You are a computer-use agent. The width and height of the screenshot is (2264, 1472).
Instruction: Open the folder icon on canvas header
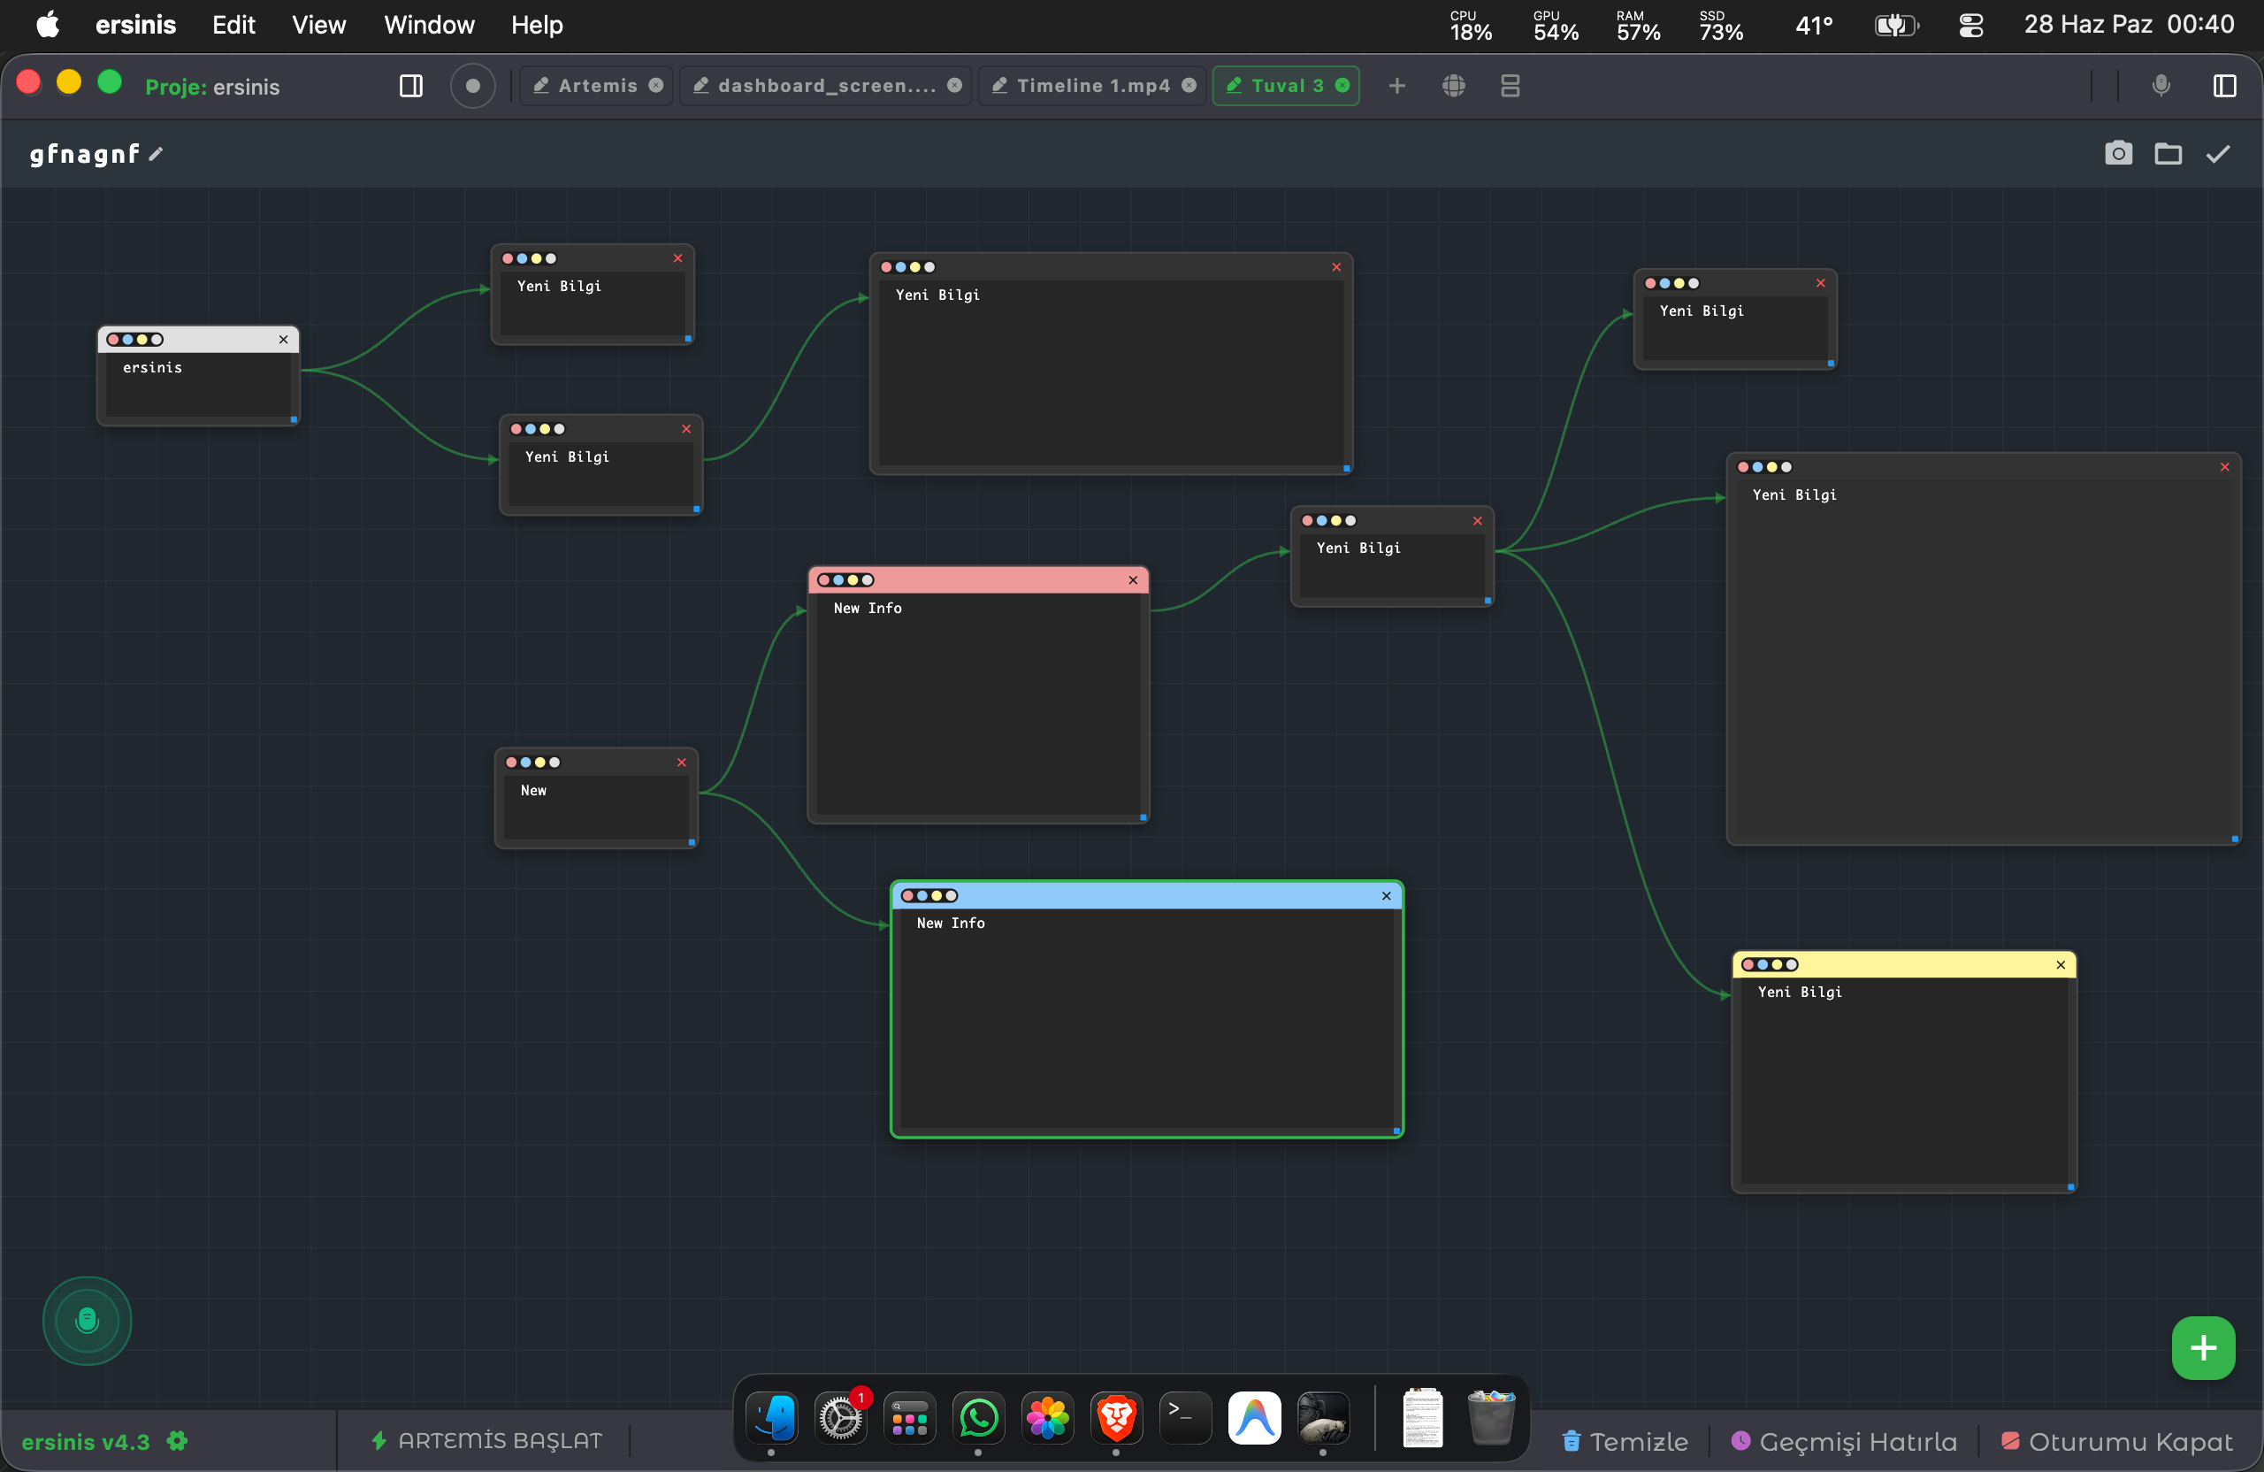click(2167, 153)
